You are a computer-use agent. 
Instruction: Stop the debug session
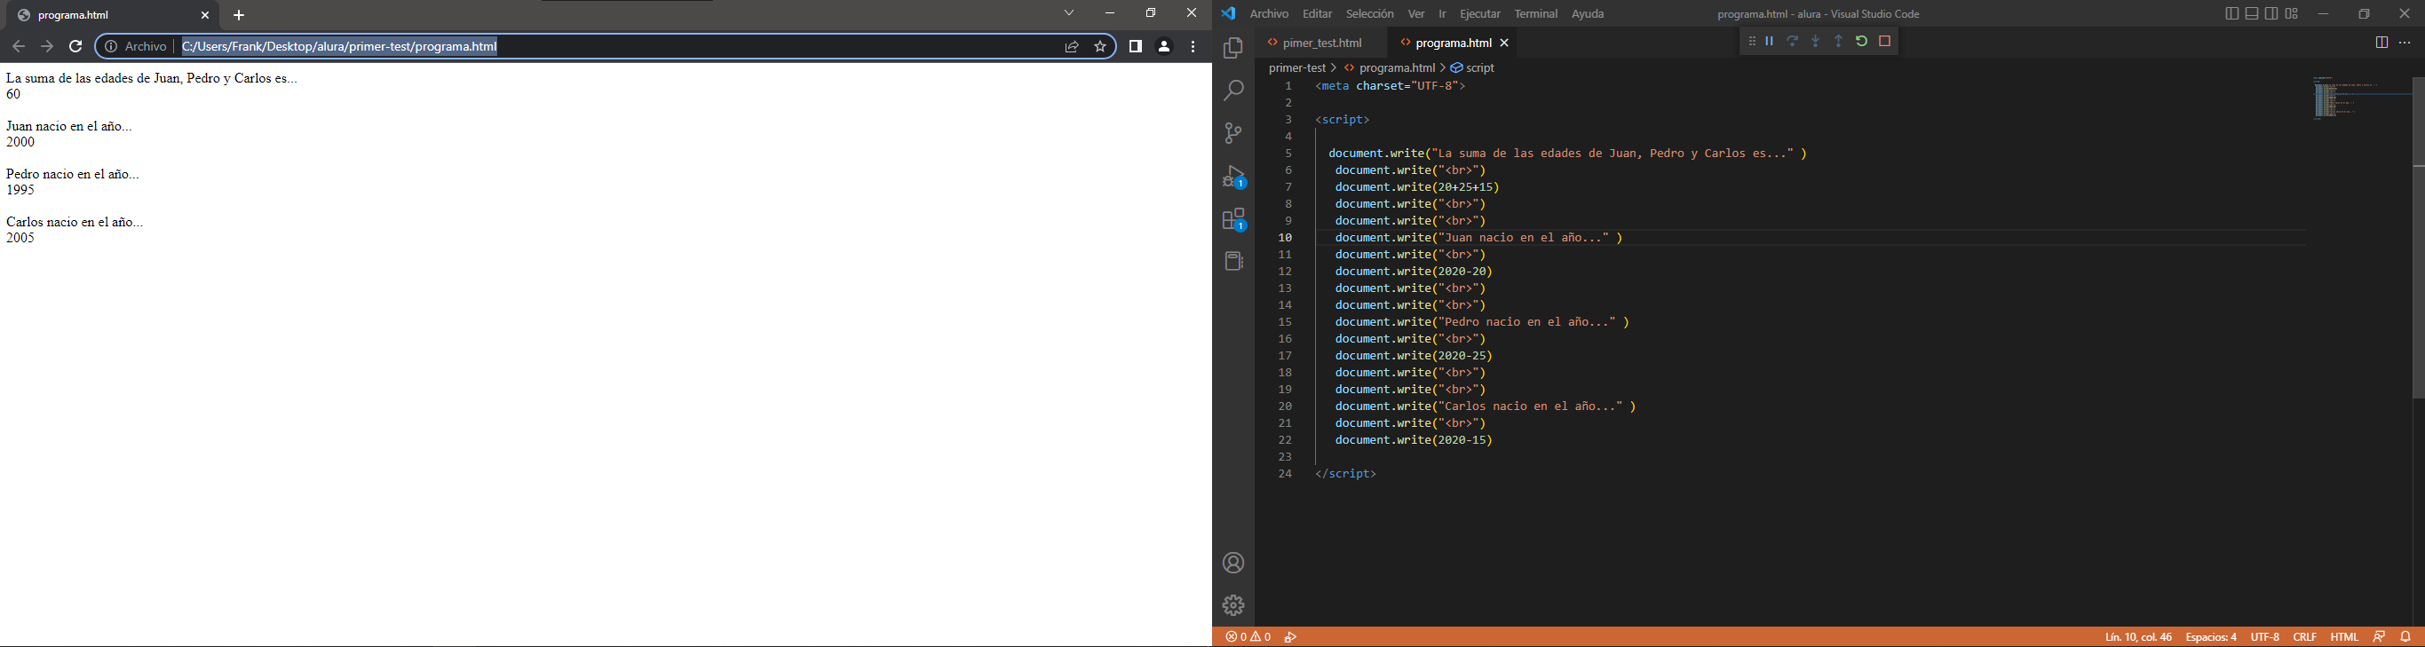coord(1884,42)
